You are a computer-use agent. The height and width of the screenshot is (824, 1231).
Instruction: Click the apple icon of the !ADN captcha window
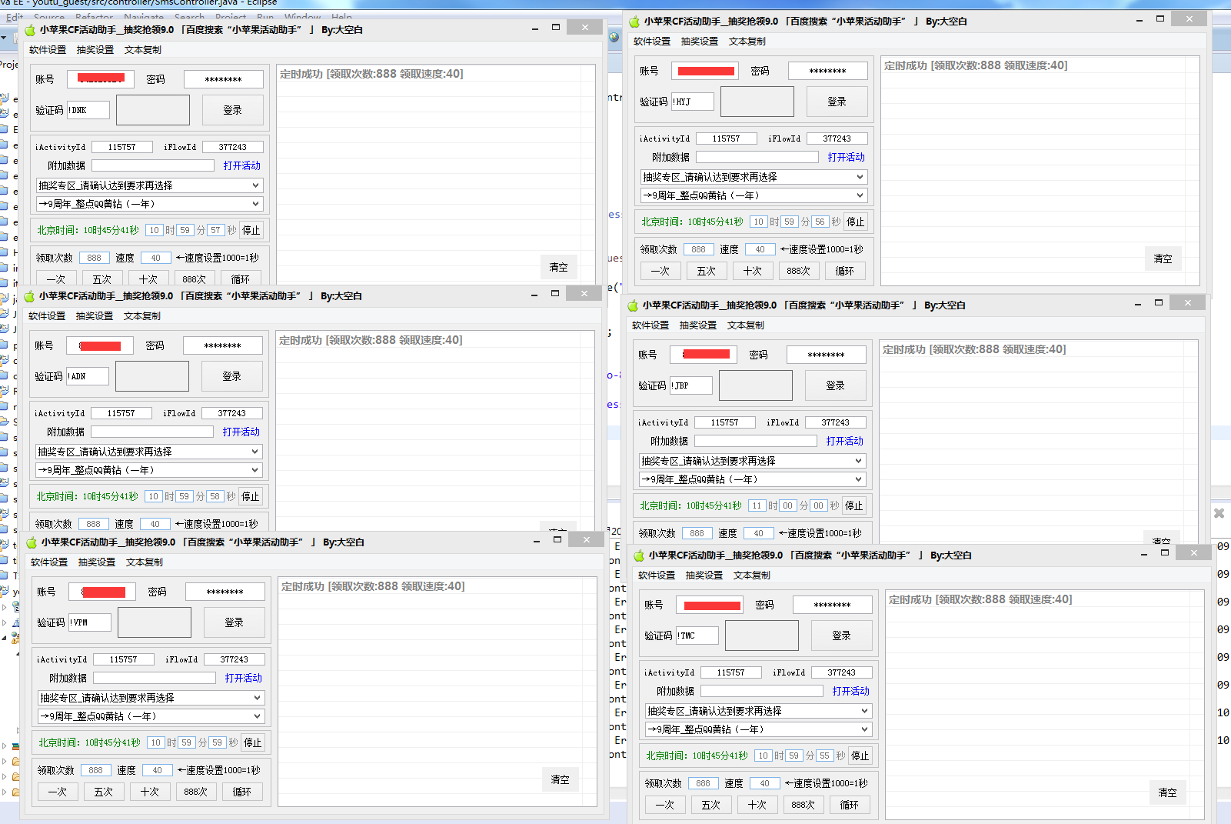[x=29, y=296]
